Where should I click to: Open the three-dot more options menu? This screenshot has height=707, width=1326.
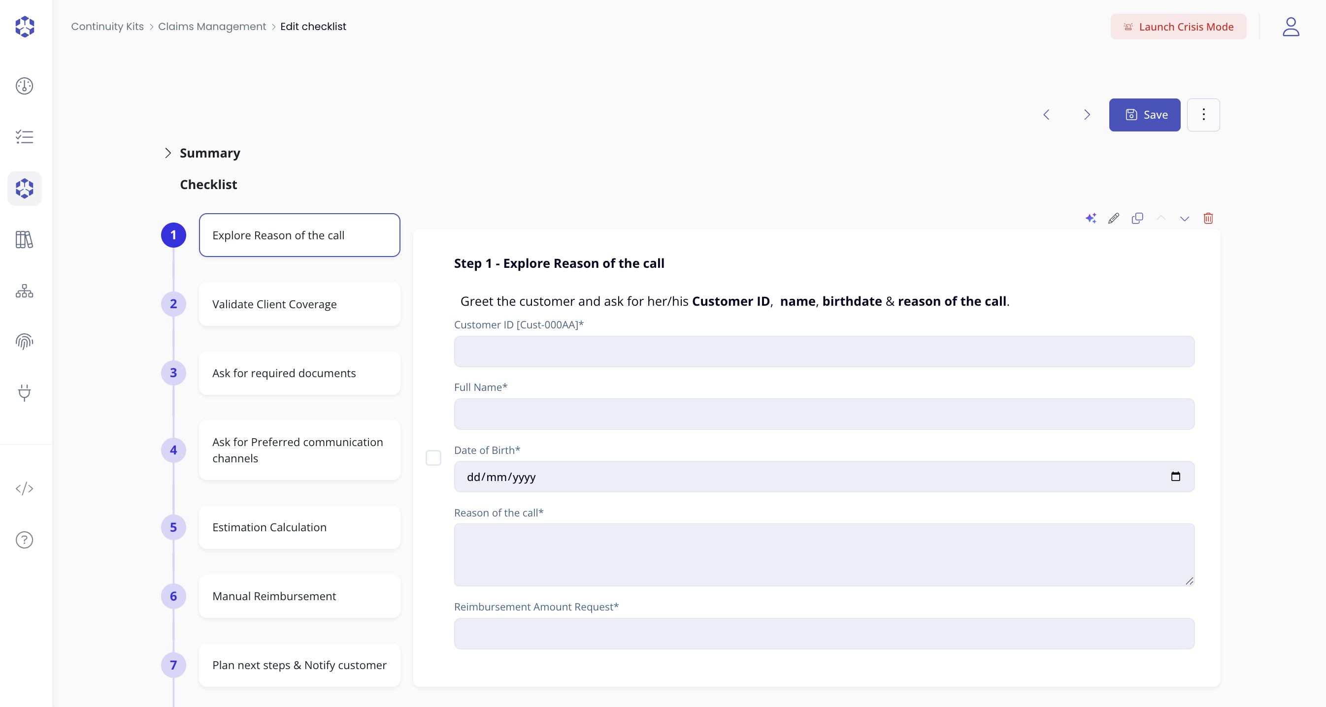(x=1203, y=114)
